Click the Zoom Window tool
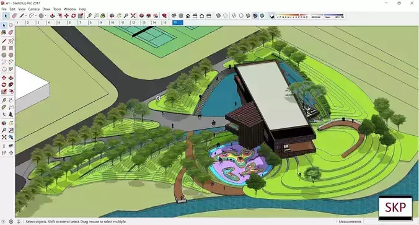Viewport: 419px width, 225px height. pyautogui.click(x=11, y=130)
